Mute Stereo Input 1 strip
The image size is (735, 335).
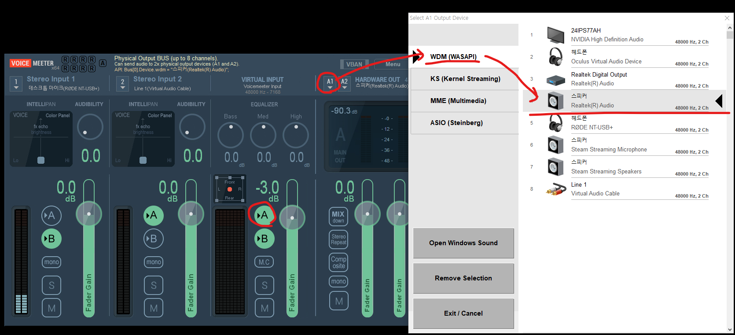click(51, 308)
